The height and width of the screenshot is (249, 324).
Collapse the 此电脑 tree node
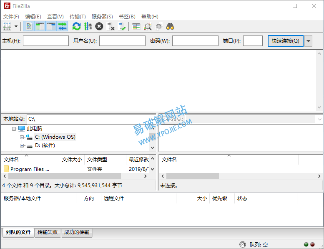[14, 129]
